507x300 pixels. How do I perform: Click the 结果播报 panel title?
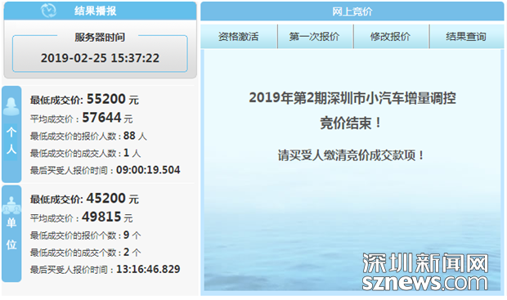tap(96, 11)
